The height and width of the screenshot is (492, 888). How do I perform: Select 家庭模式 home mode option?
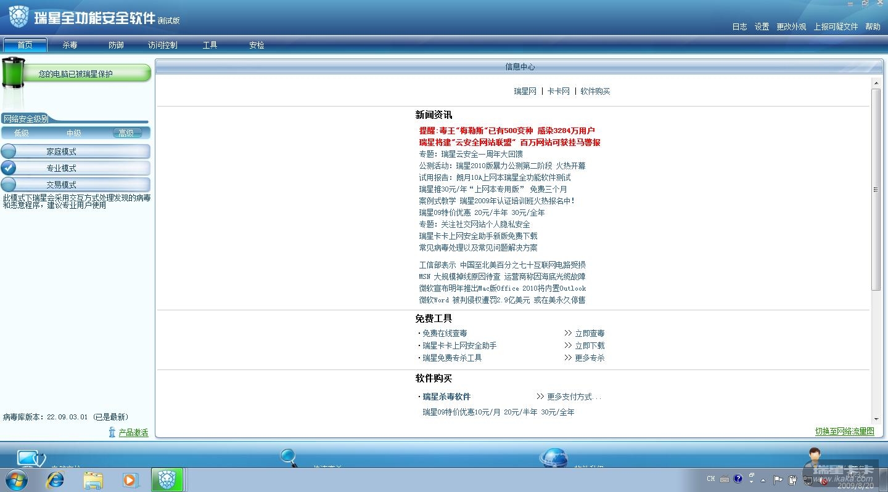(x=76, y=151)
